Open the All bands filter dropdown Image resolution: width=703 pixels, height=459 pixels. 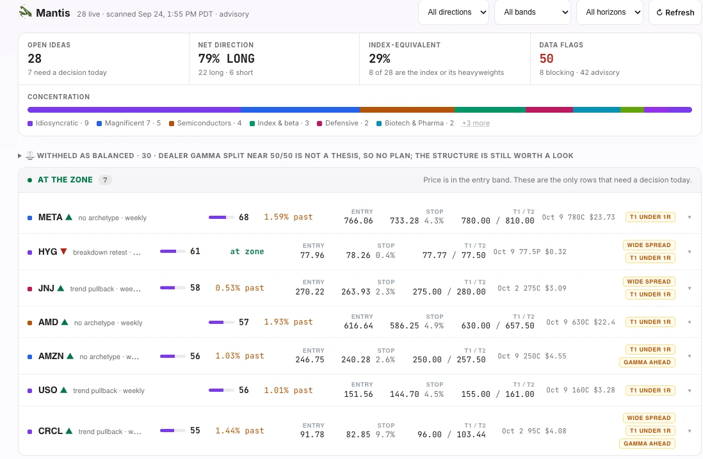[532, 12]
